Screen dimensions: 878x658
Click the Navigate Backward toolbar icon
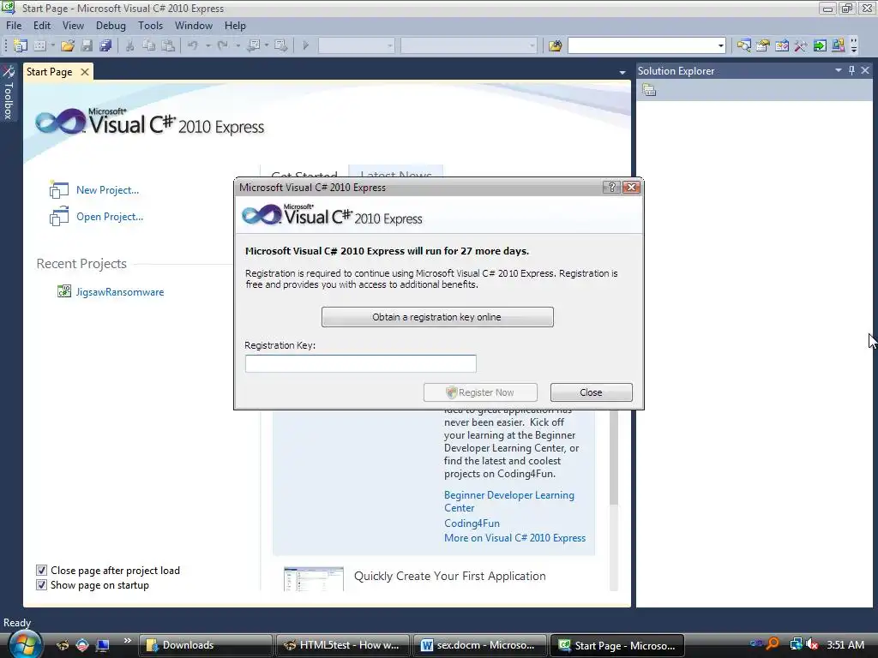(253, 45)
